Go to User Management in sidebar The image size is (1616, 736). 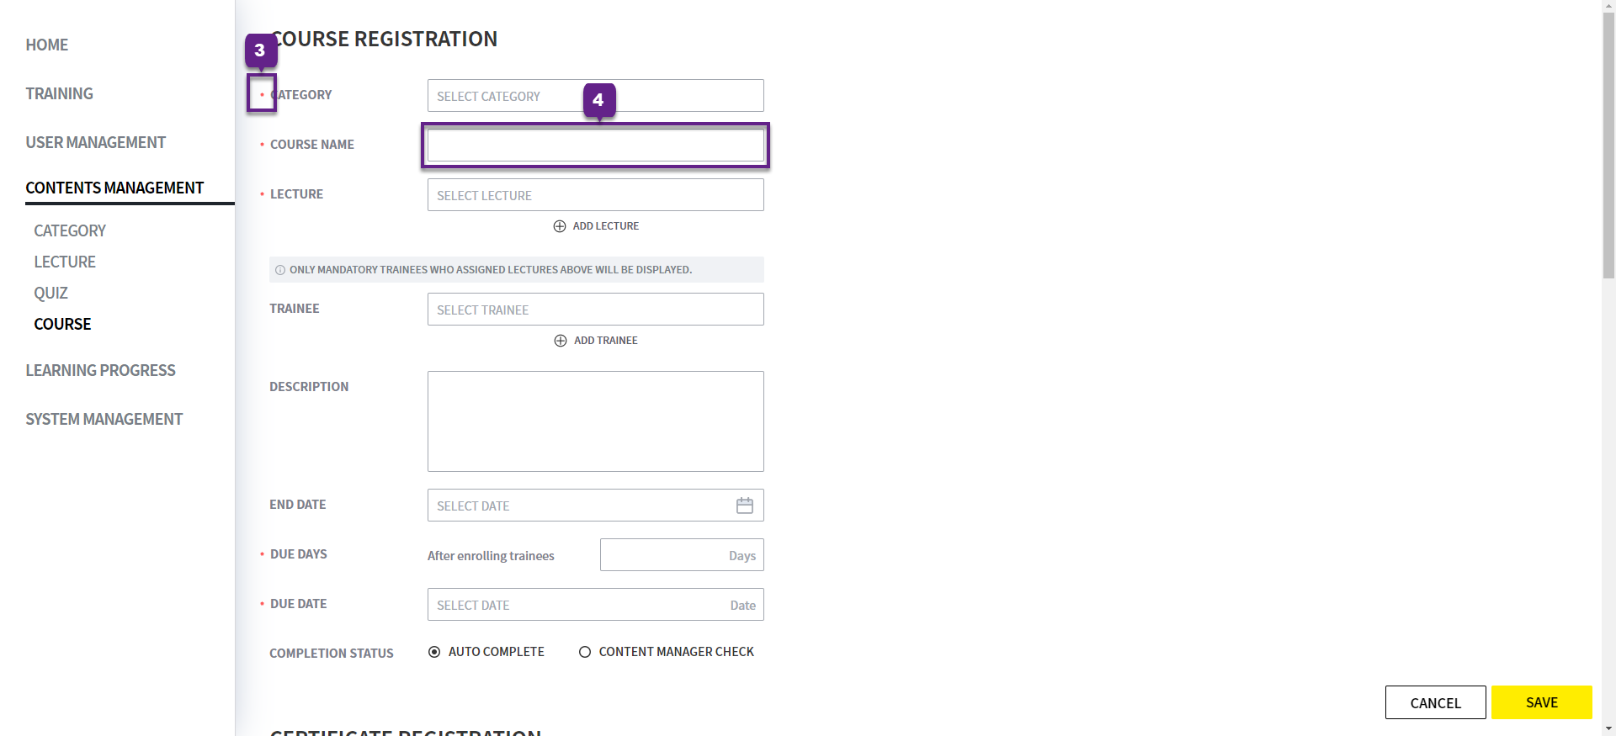[x=95, y=142]
